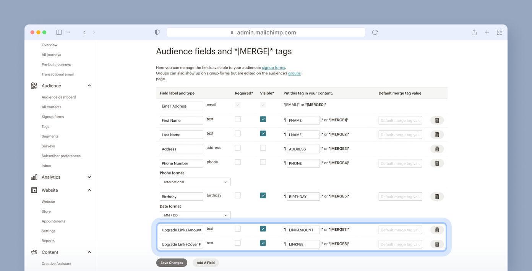
Task: Collapse the Audience sidebar section
Action: coord(89,86)
